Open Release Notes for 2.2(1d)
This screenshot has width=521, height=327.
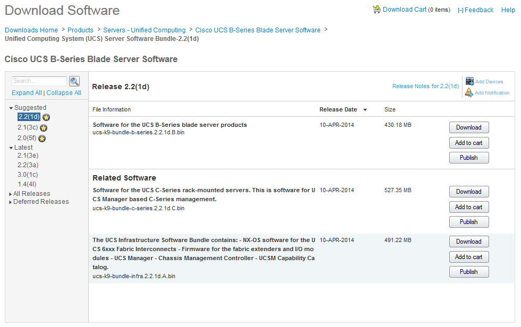point(425,86)
